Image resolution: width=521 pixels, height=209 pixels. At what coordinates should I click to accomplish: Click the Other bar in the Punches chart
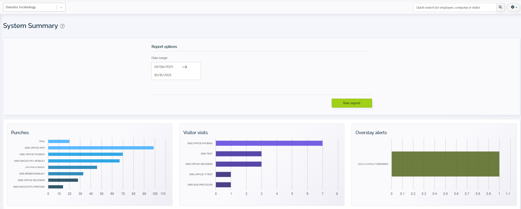coord(59,141)
